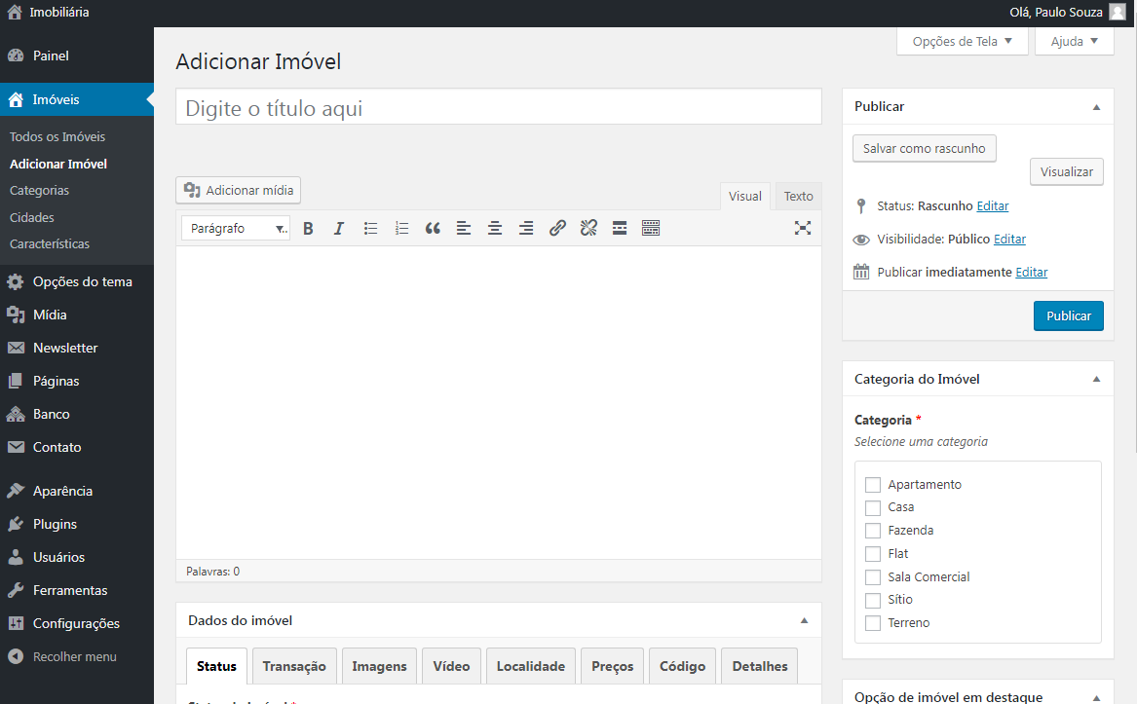
Task: Open the Newsletter menu
Action: [x=77, y=348]
